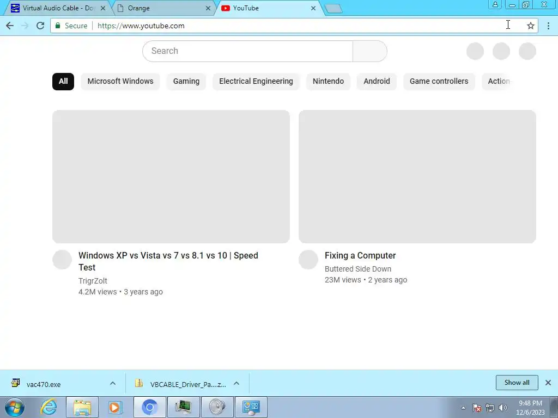Pick the Android filter chip
The width and height of the screenshot is (558, 418).
pyautogui.click(x=377, y=82)
